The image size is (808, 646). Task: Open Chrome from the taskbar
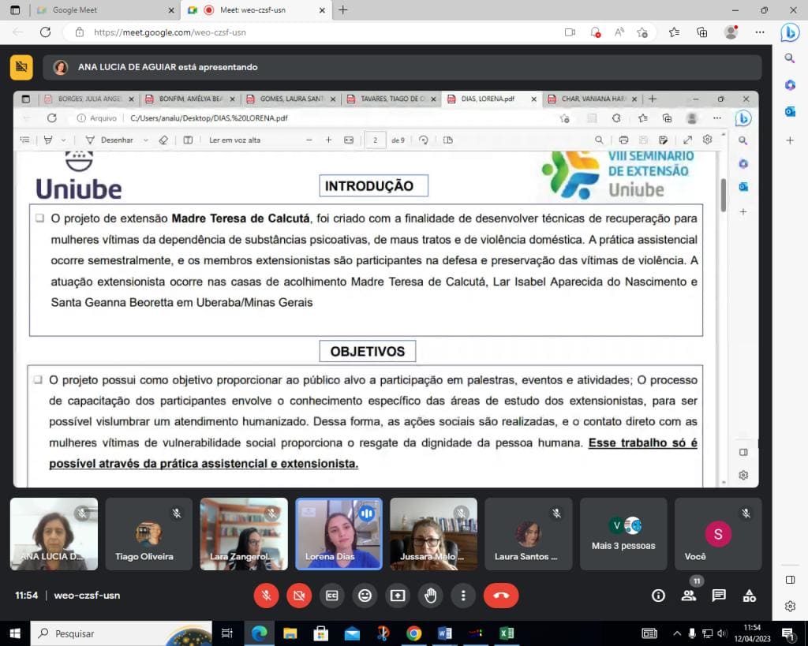point(413,633)
